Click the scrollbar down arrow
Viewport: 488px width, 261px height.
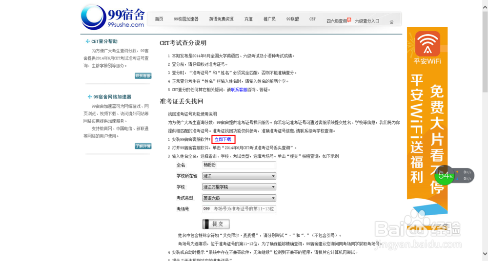[485, 254]
